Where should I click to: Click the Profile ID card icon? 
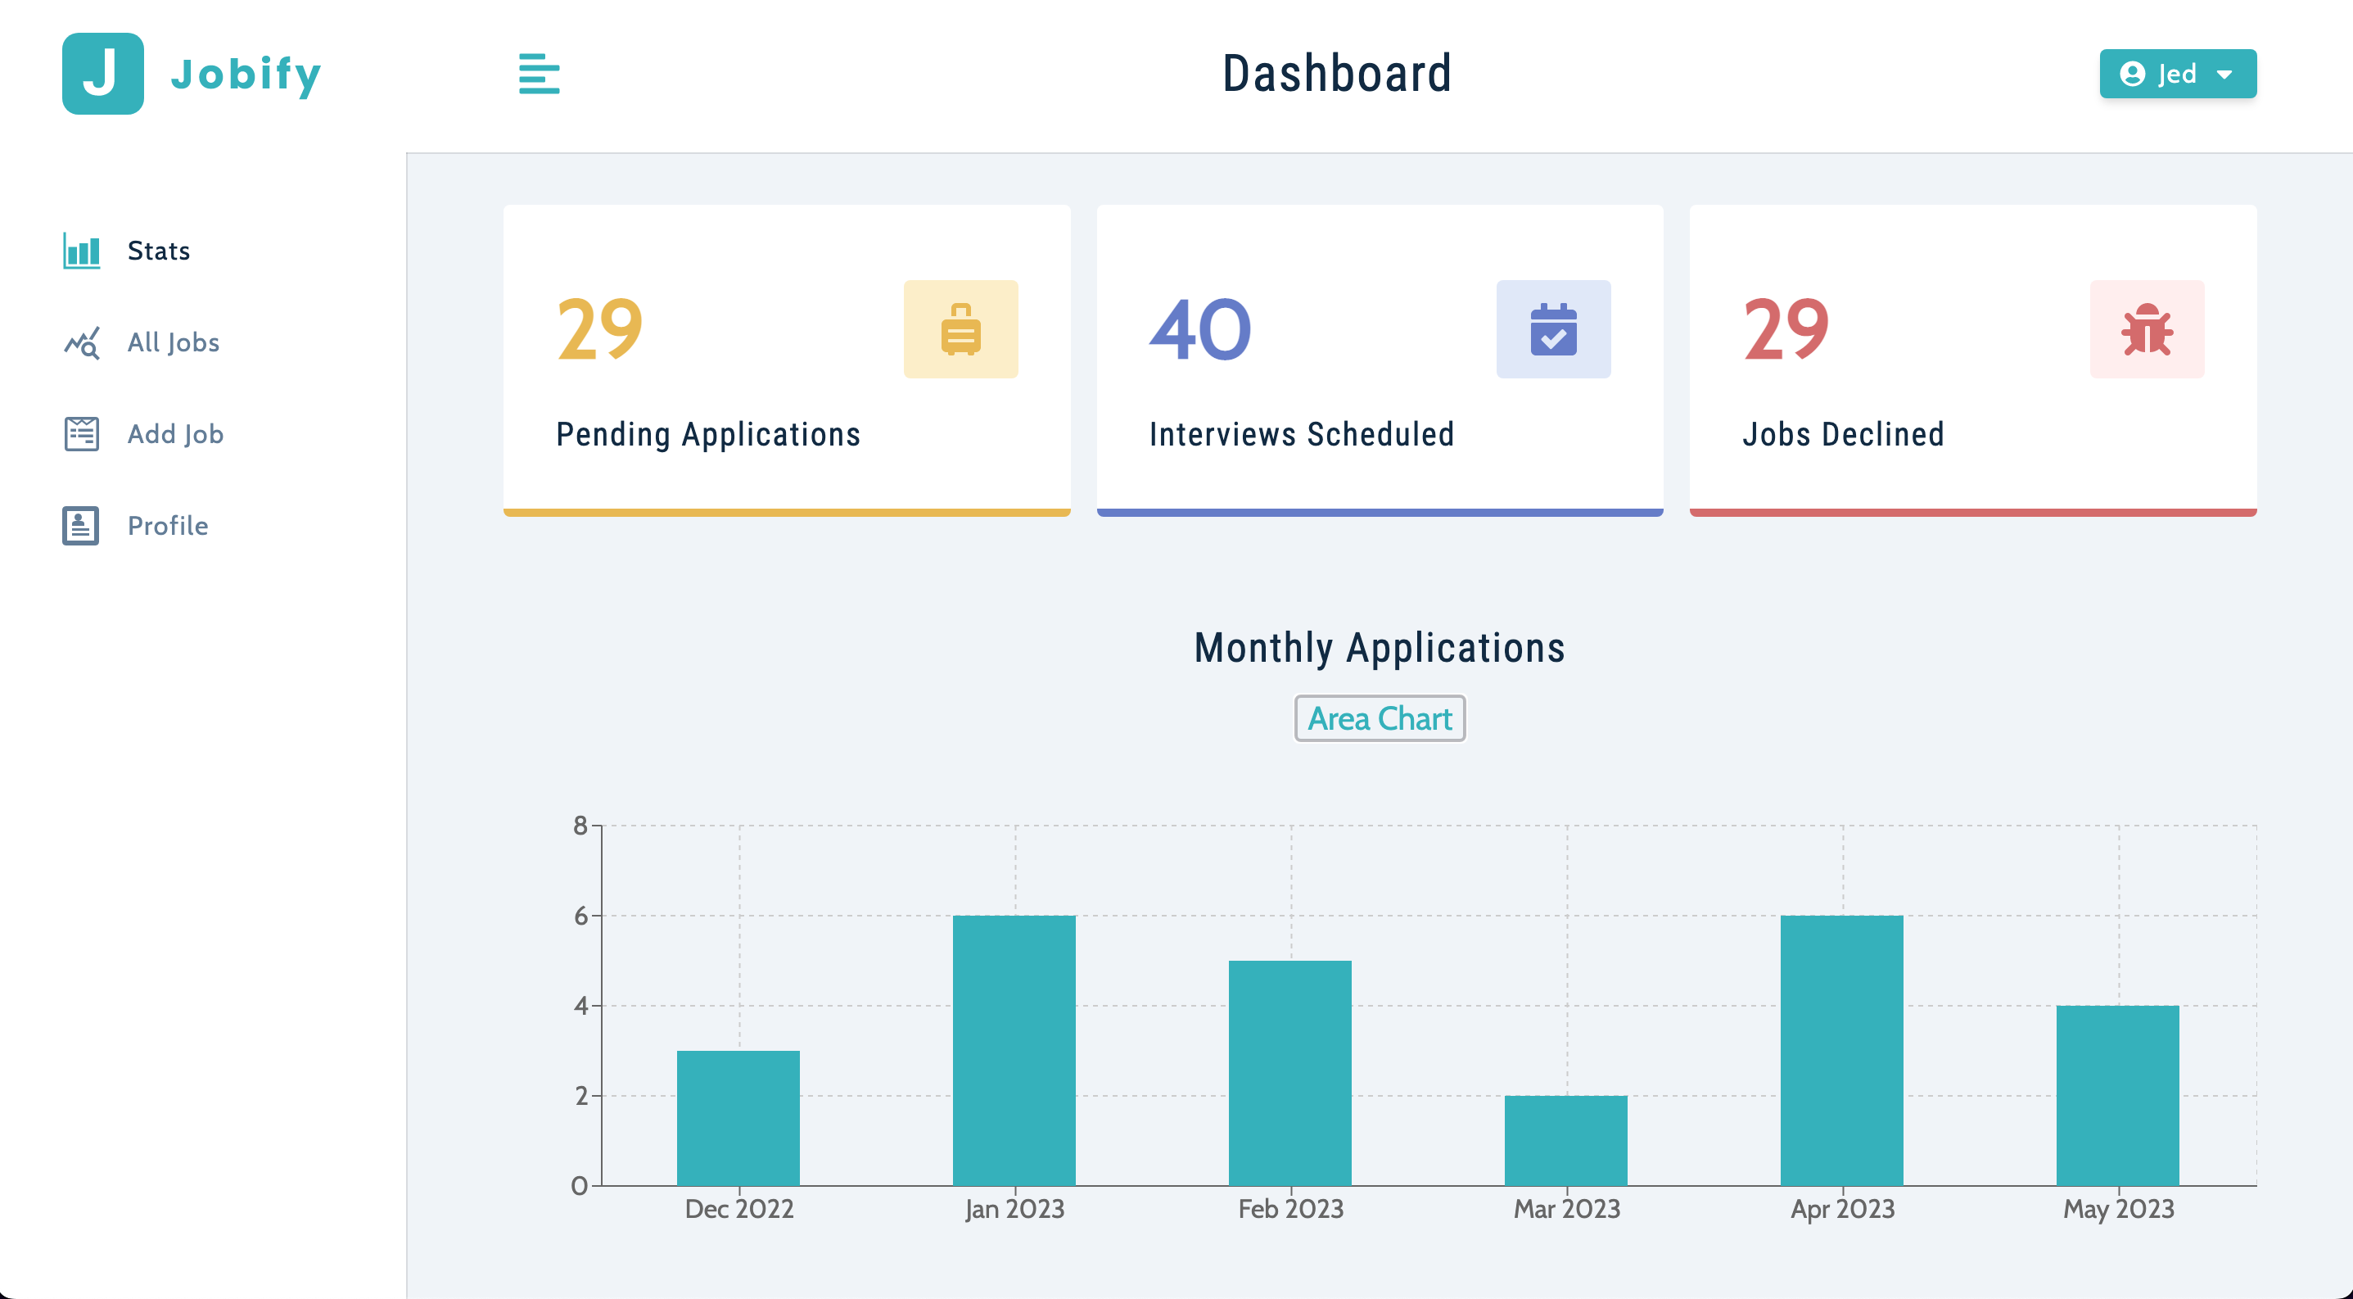tap(81, 525)
